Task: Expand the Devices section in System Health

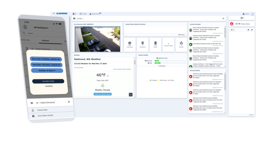Action: (x=162, y=66)
